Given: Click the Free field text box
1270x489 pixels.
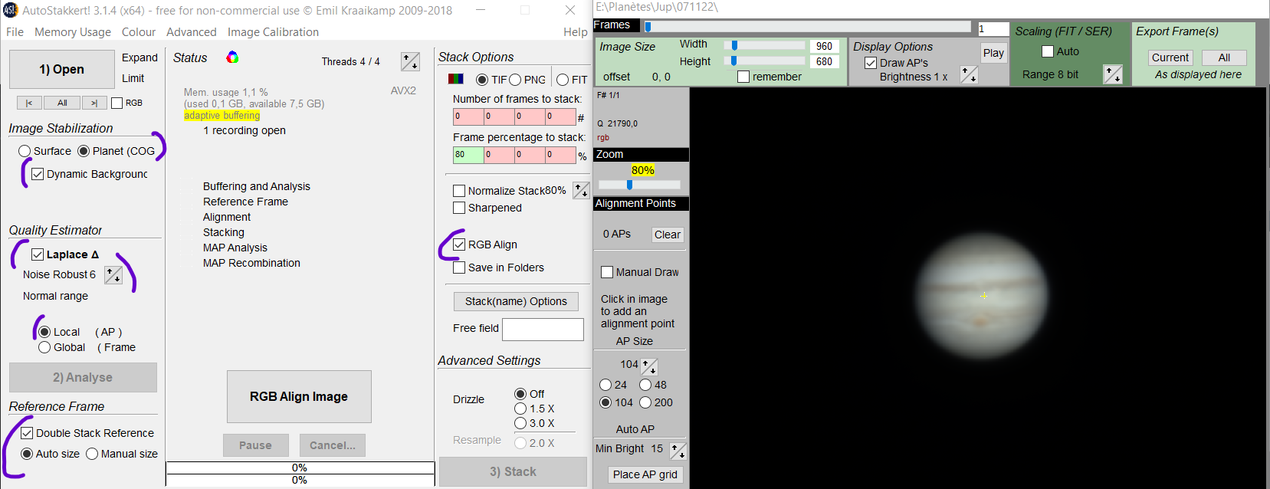Looking at the screenshot, I should point(543,330).
